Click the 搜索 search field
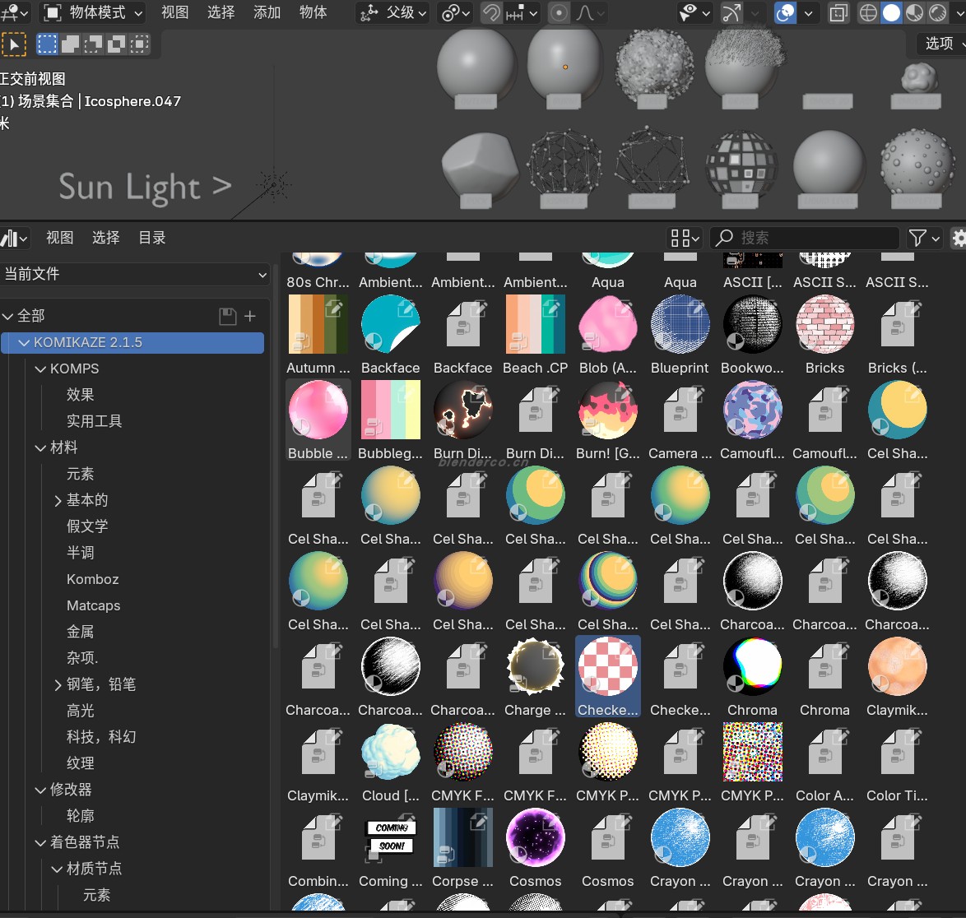The width and height of the screenshot is (966, 918). pyautogui.click(x=805, y=238)
